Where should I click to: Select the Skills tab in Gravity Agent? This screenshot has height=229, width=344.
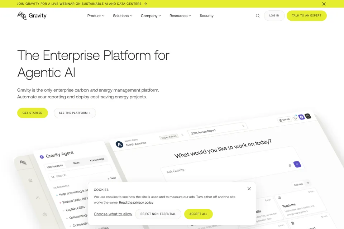click(x=76, y=163)
